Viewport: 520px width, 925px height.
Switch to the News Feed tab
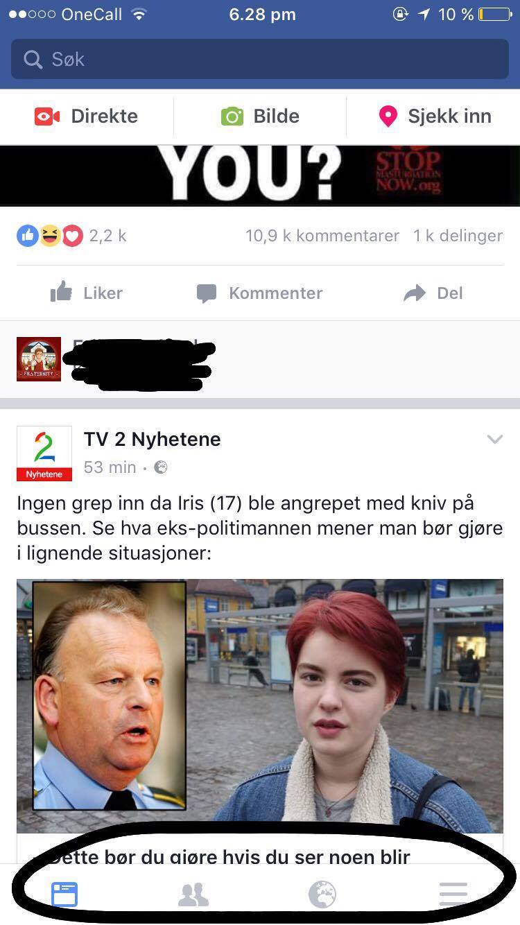click(65, 894)
